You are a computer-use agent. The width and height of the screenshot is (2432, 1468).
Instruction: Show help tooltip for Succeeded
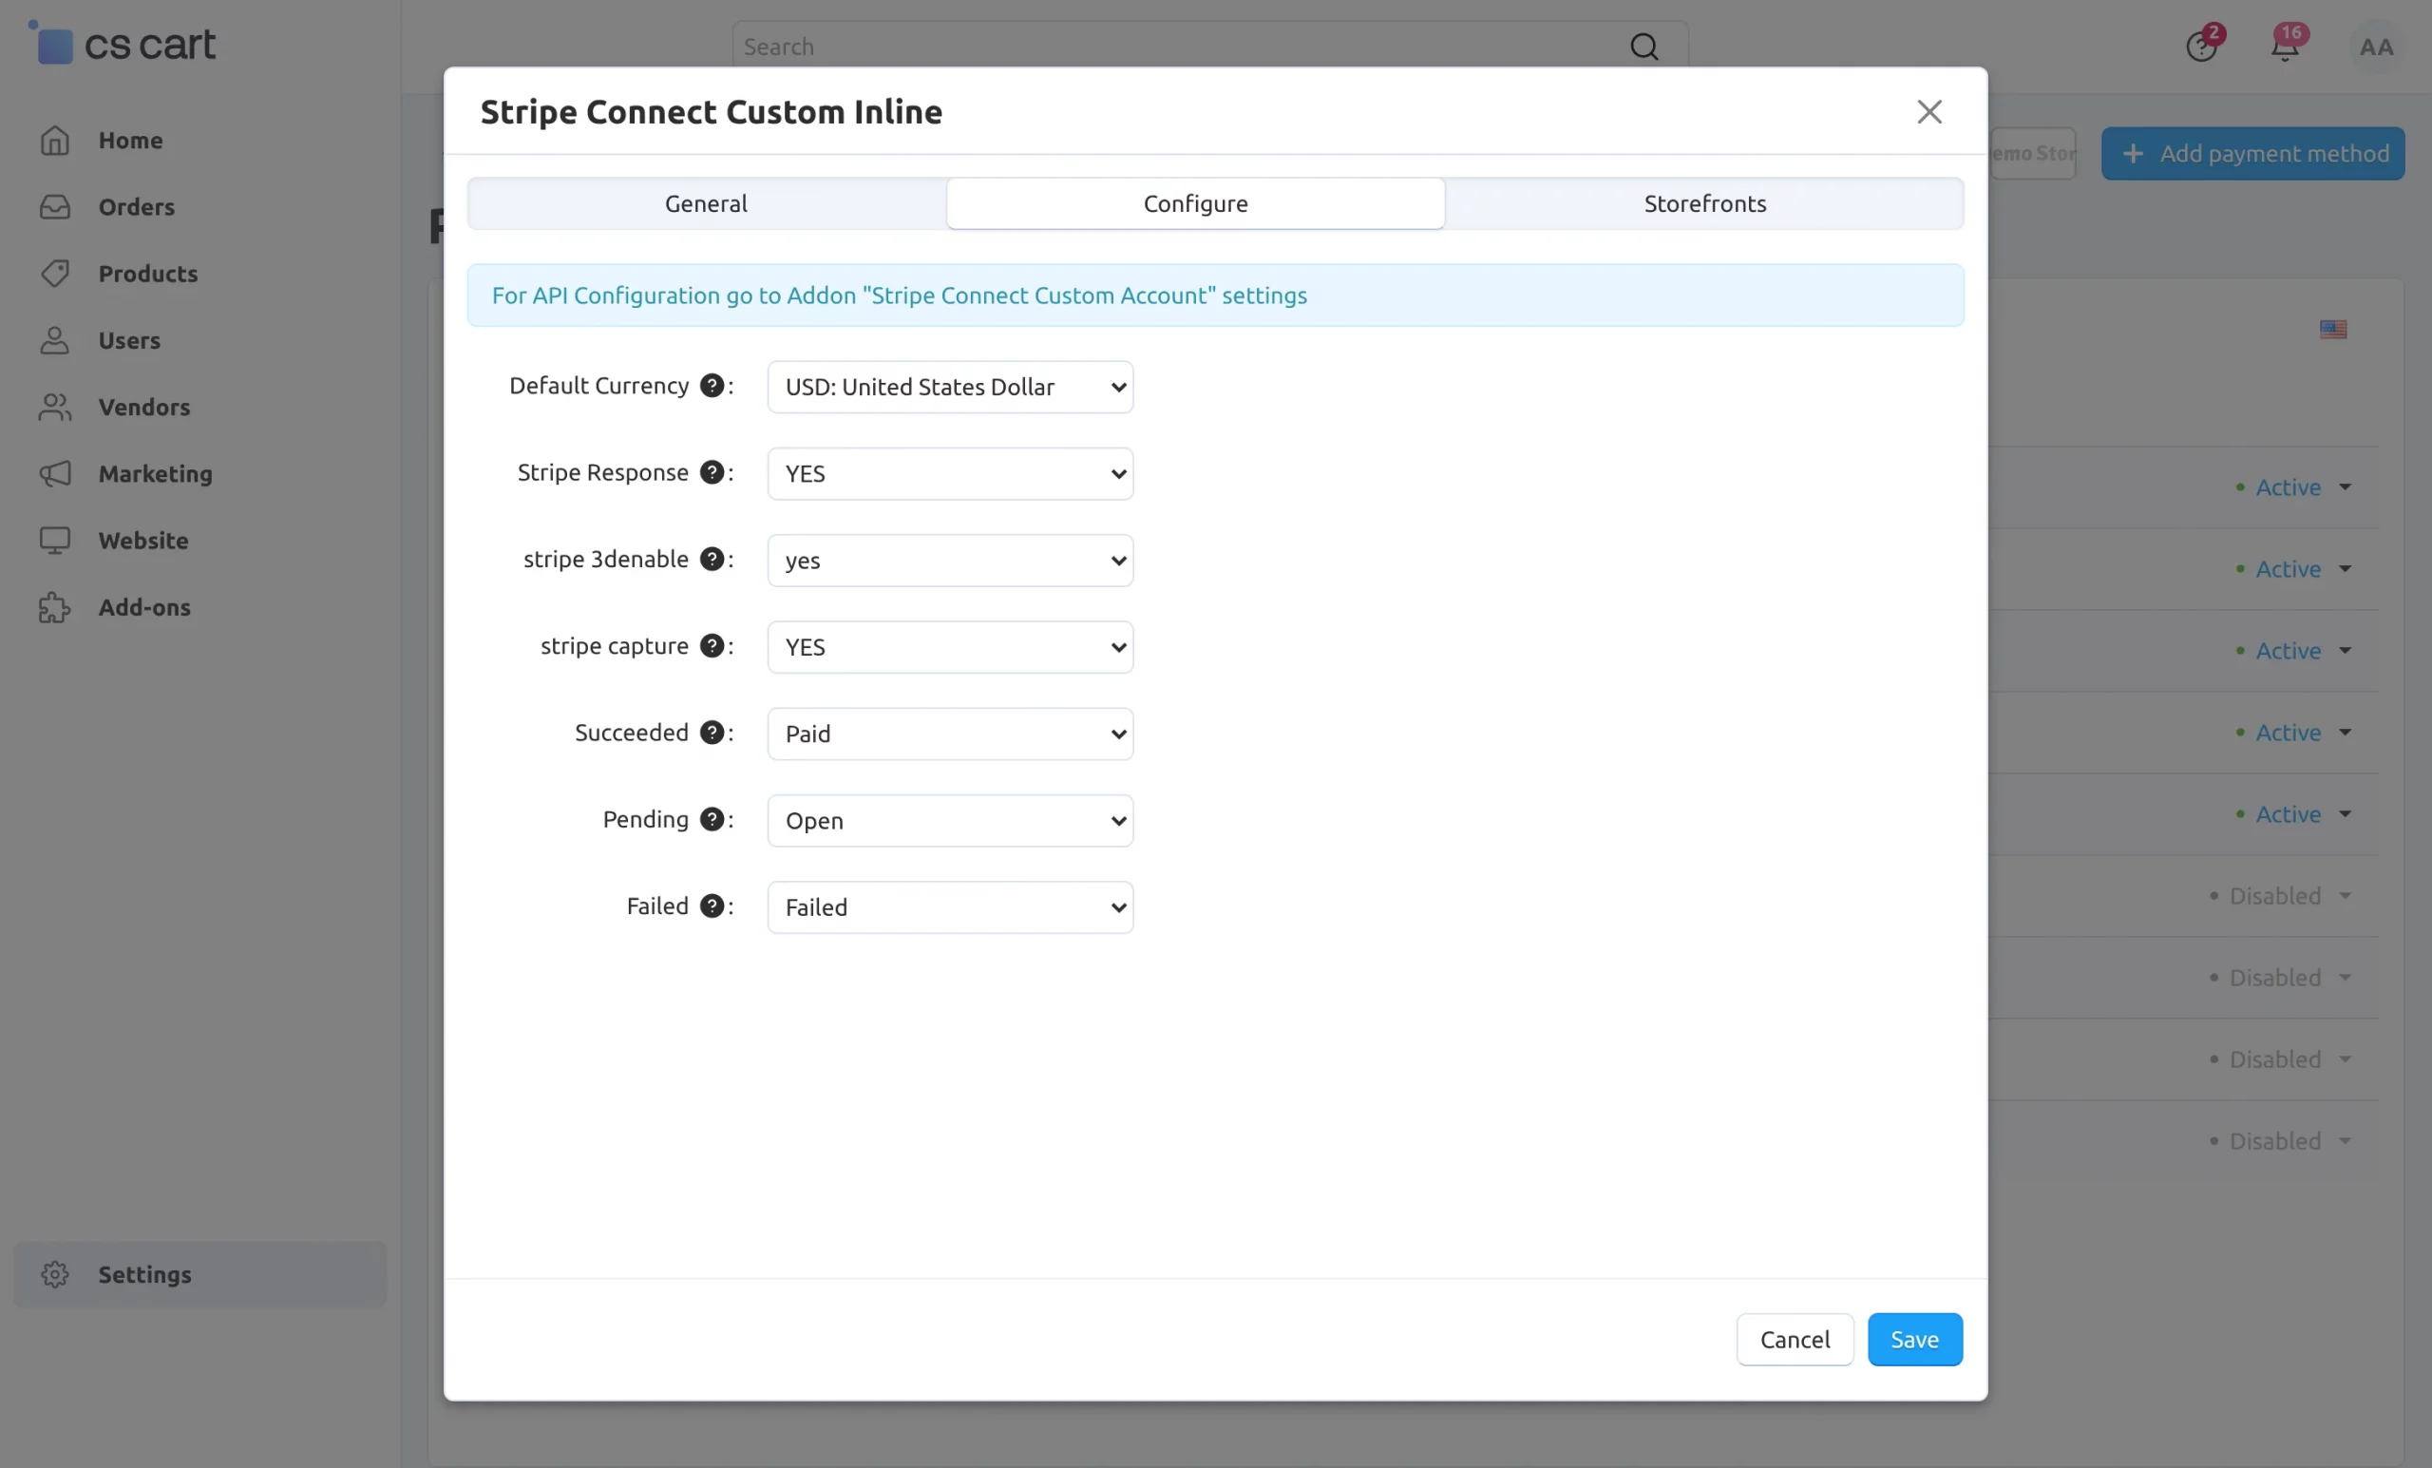coord(712,733)
